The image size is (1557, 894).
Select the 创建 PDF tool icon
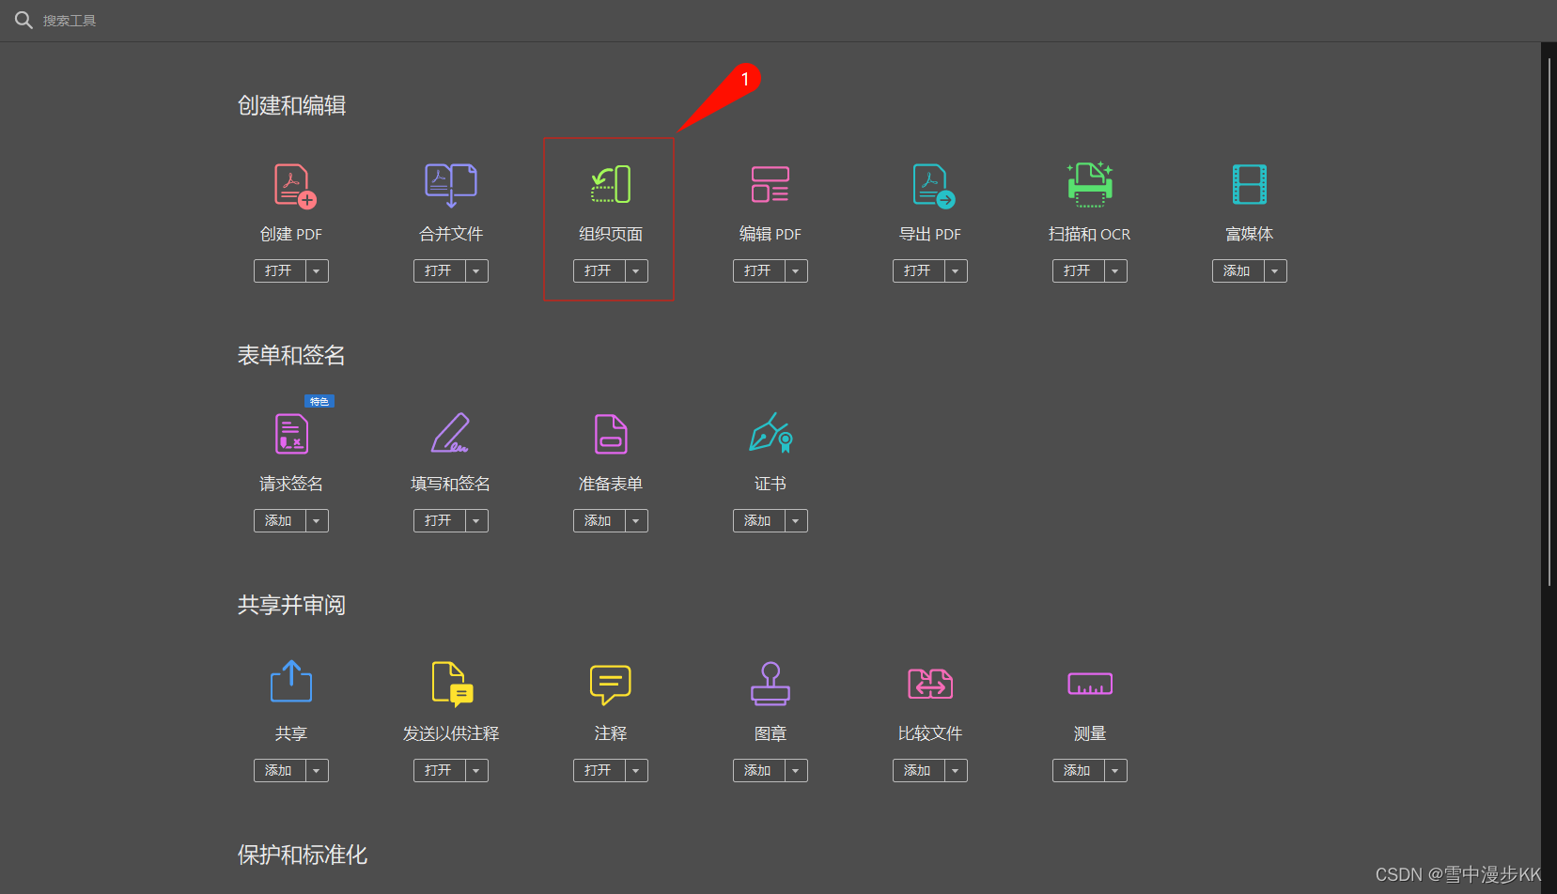point(294,185)
